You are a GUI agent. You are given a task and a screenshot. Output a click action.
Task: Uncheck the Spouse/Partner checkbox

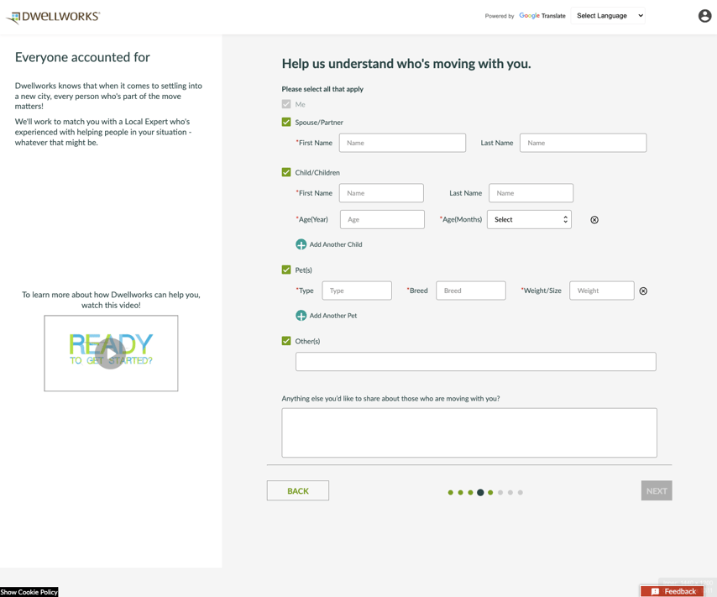[x=286, y=122]
